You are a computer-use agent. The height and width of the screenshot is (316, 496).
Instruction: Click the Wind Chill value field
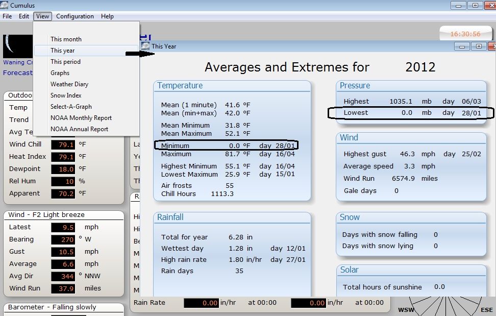point(63,144)
